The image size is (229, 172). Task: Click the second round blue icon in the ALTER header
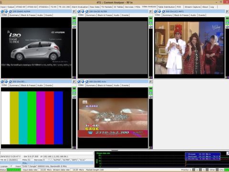pos(83,11)
